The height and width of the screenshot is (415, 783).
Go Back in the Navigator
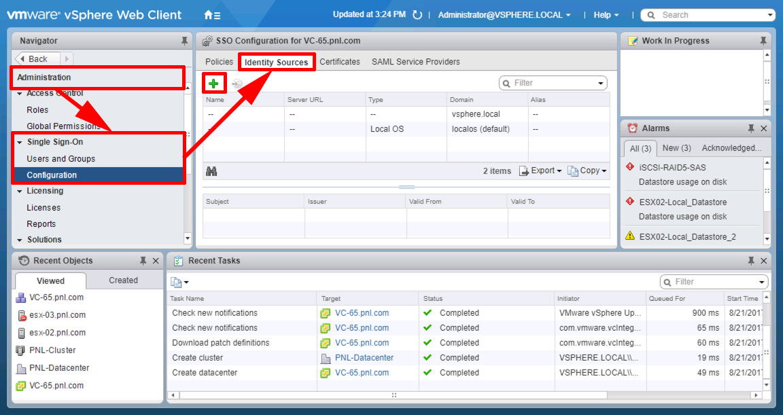(37, 59)
